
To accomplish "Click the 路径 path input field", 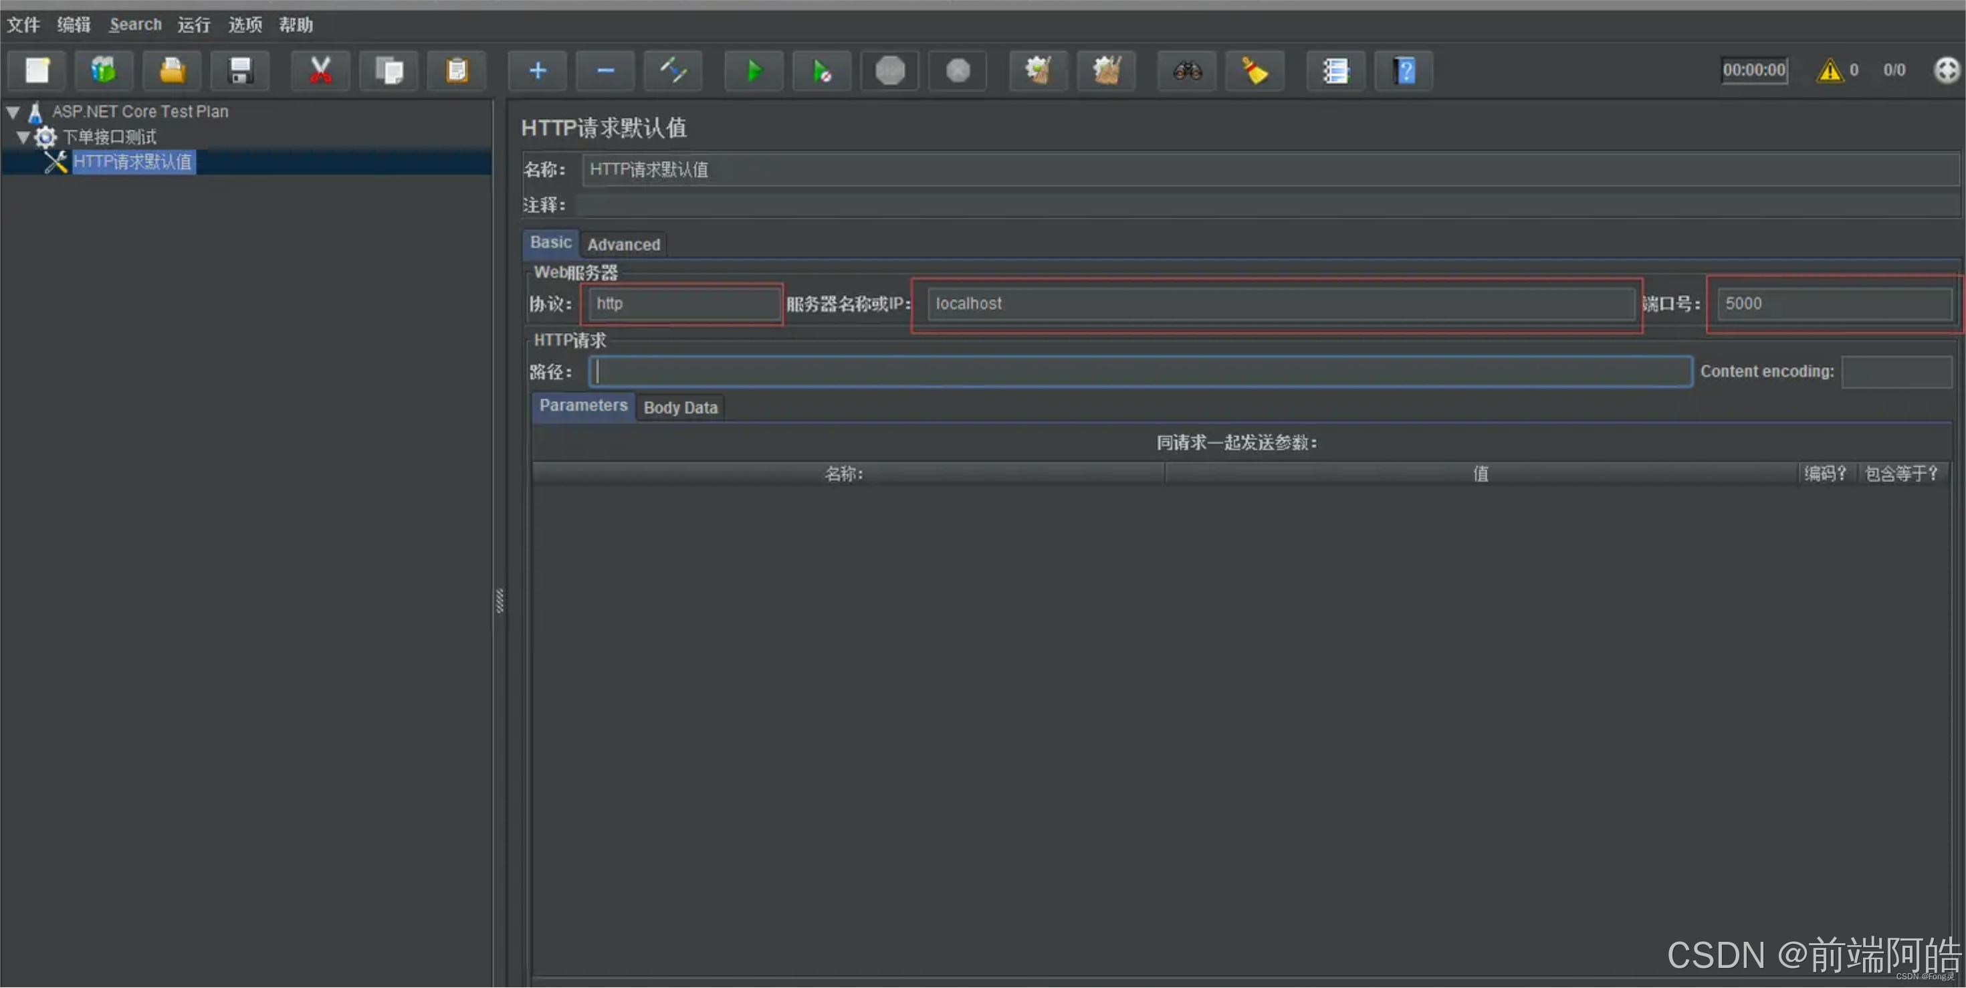I will 1140,372.
